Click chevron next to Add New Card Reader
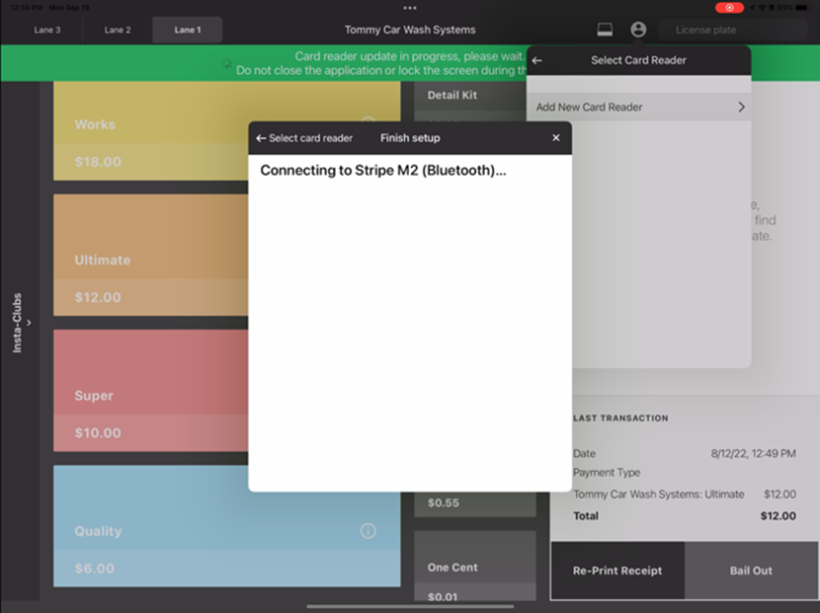 click(741, 108)
